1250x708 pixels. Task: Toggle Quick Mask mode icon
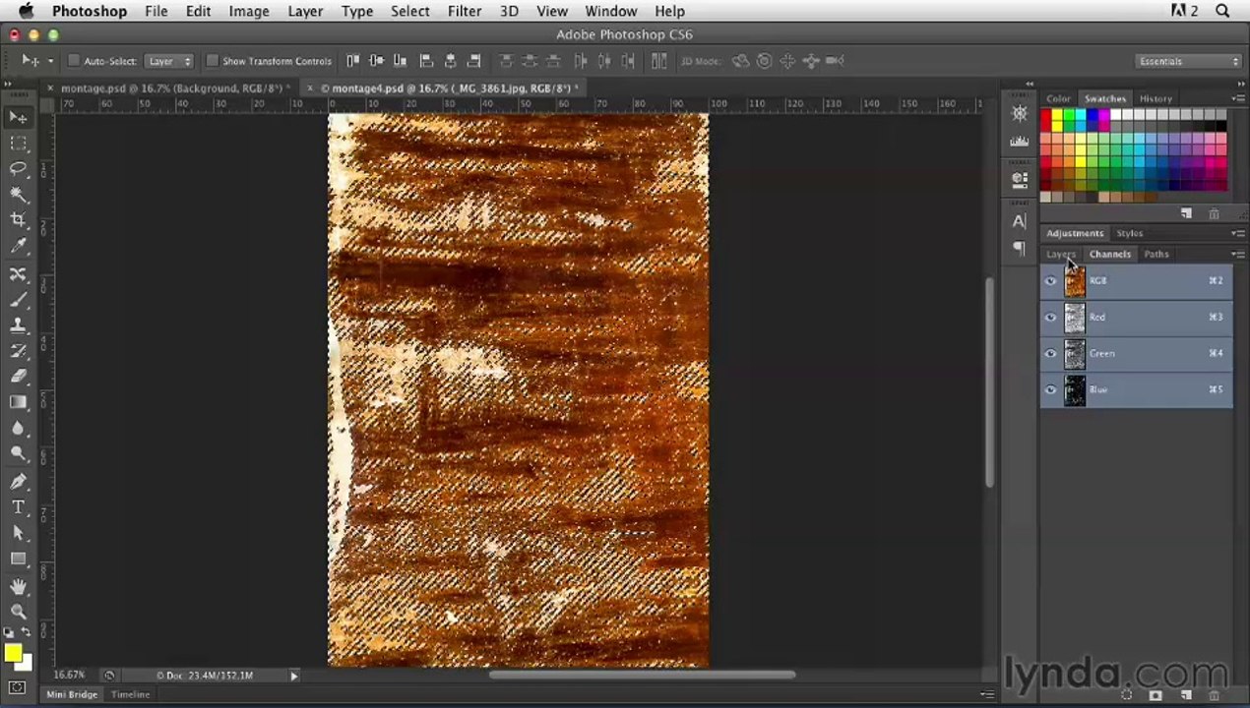(17, 687)
